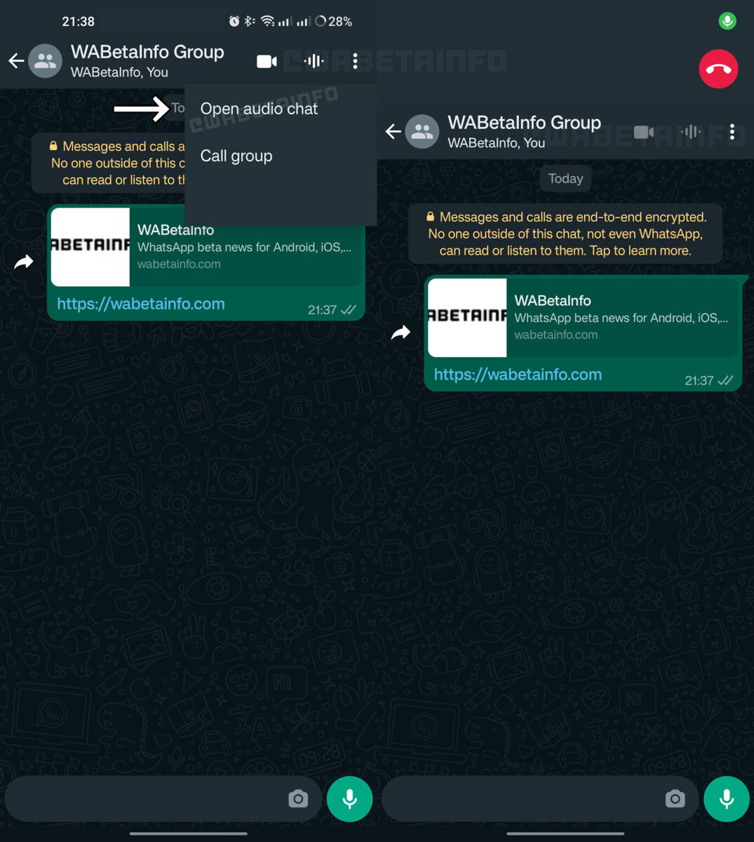Open group info via avatar in left screen
The height and width of the screenshot is (842, 754).
point(45,61)
